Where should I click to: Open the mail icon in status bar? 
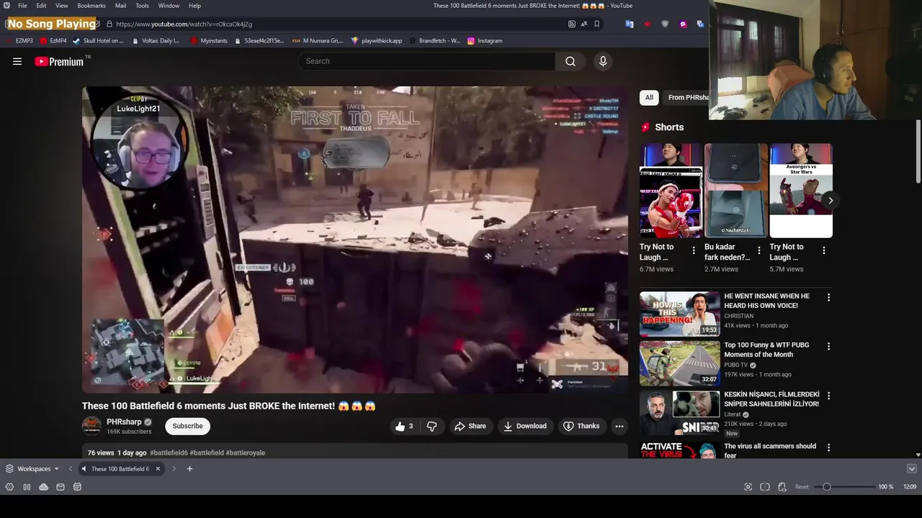coord(61,487)
